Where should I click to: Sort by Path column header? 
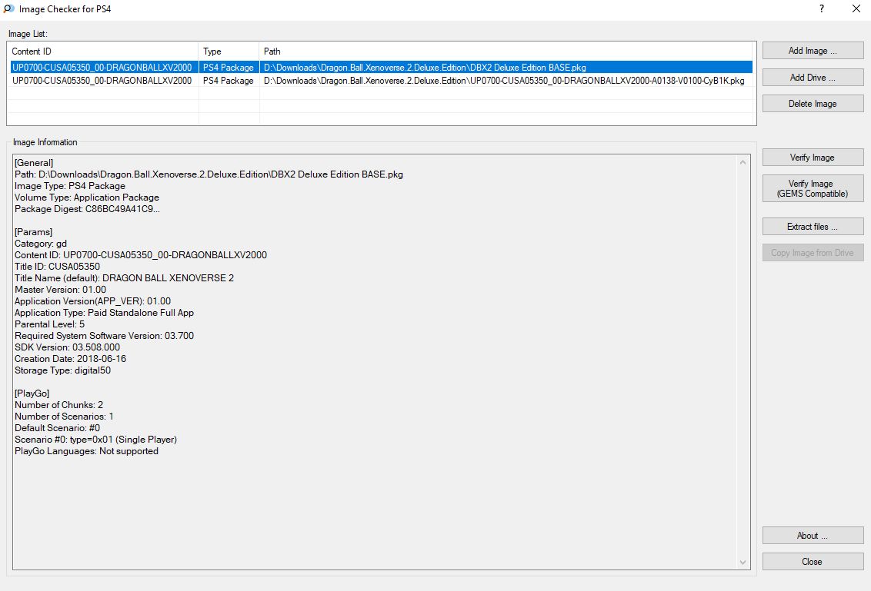pos(508,51)
